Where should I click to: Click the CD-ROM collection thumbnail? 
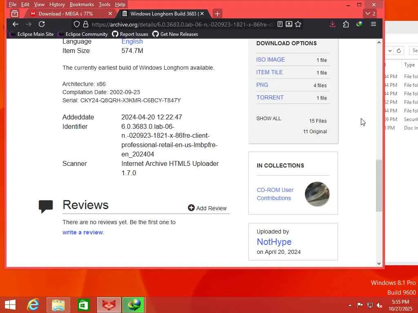(317, 194)
